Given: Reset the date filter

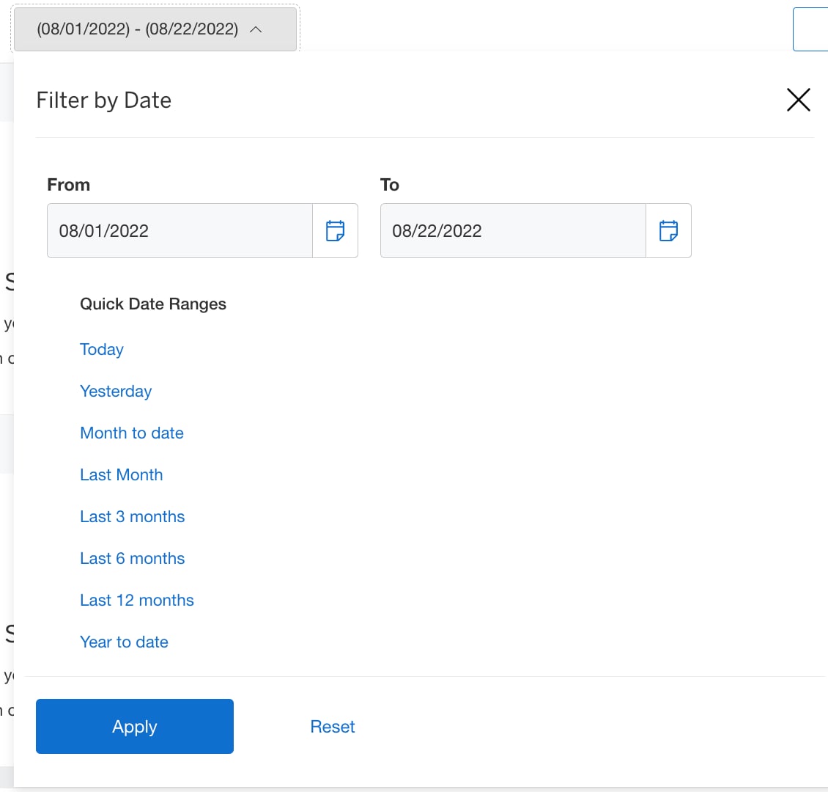Looking at the screenshot, I should pos(332,726).
